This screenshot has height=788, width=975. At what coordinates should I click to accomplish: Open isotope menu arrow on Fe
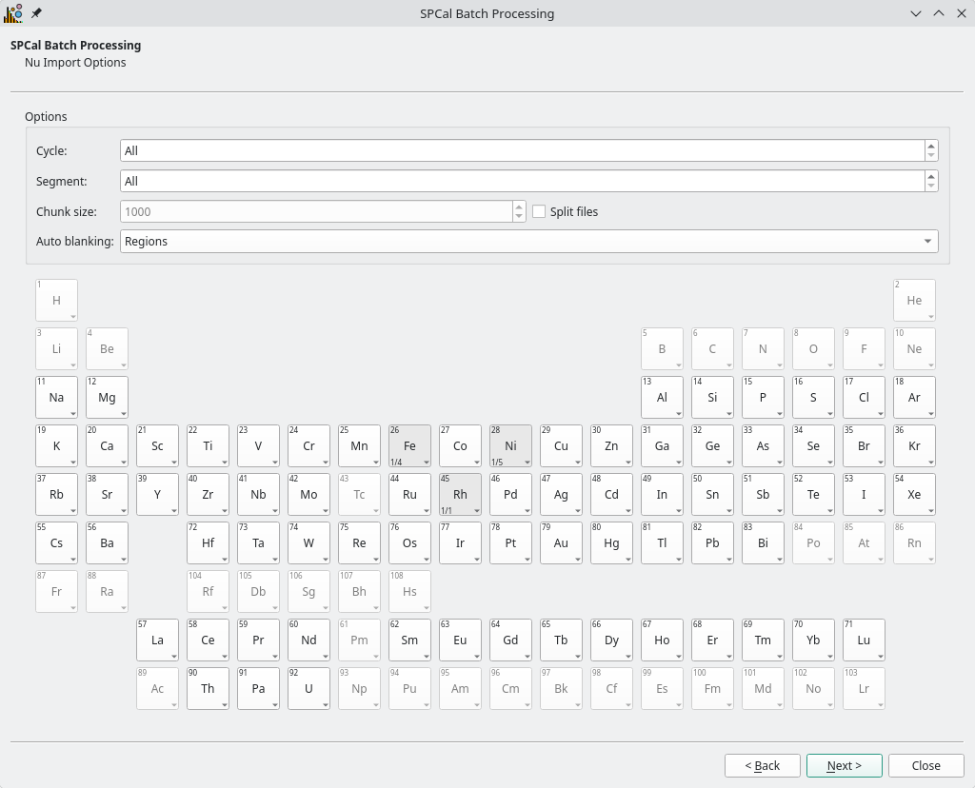click(426, 463)
